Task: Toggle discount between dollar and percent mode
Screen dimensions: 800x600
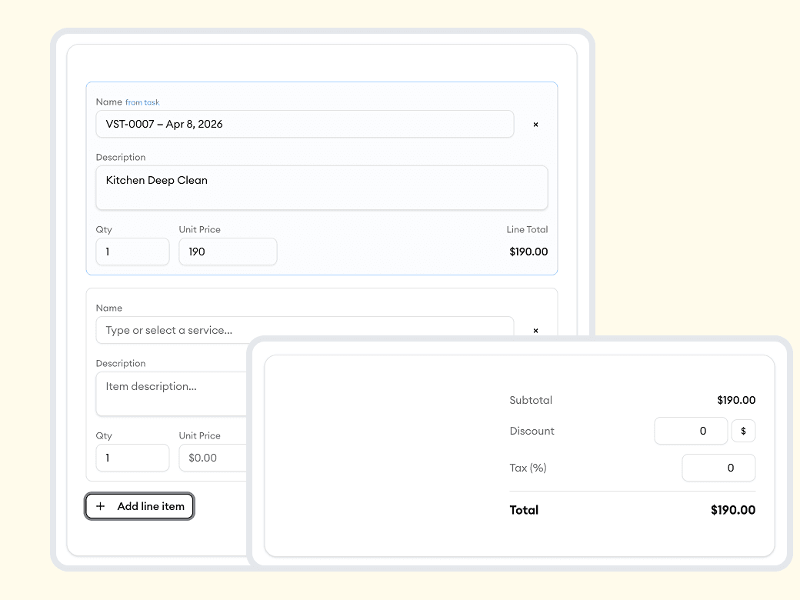Action: coord(743,431)
